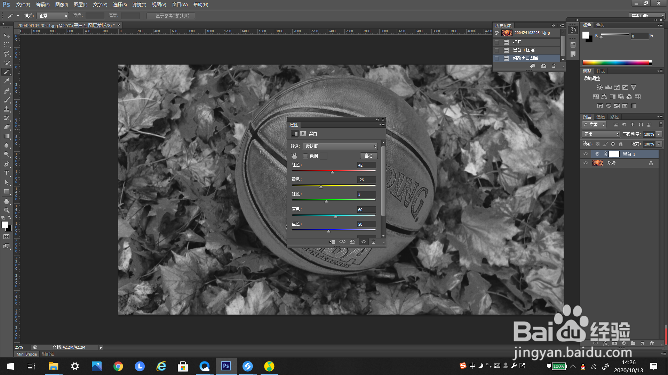Screen dimensions: 668x375
Task: Create snapshot camera icon in History panel
Action: 543,66
